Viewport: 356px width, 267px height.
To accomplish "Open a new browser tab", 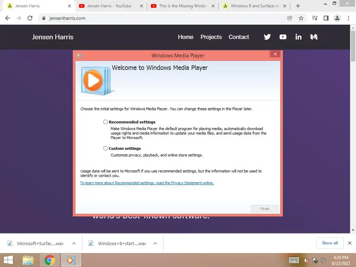I will coord(298,6).
